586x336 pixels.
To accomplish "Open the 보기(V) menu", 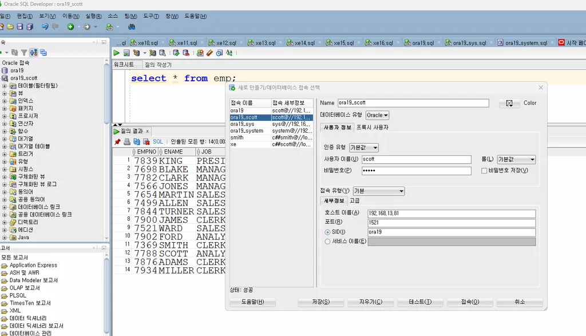I will point(47,16).
